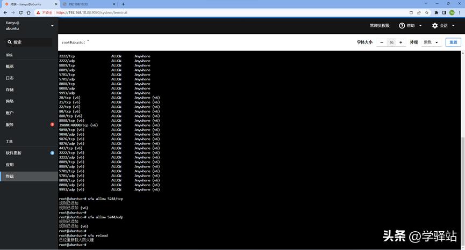
Task: Open the green Chrome profile avatar
Action: point(452,12)
